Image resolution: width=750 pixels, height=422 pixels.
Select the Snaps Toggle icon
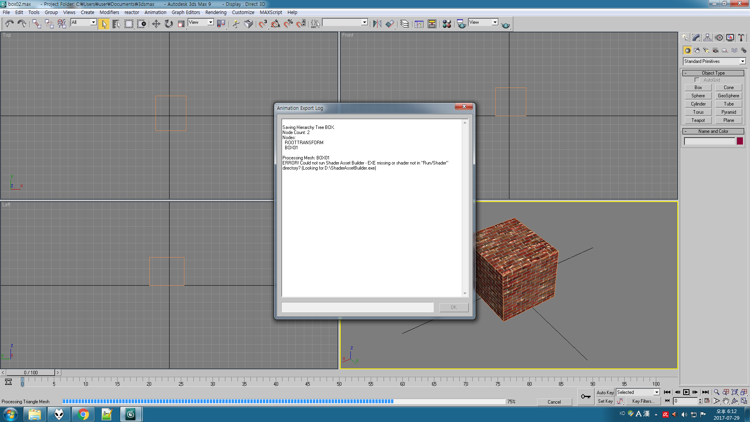click(263, 23)
